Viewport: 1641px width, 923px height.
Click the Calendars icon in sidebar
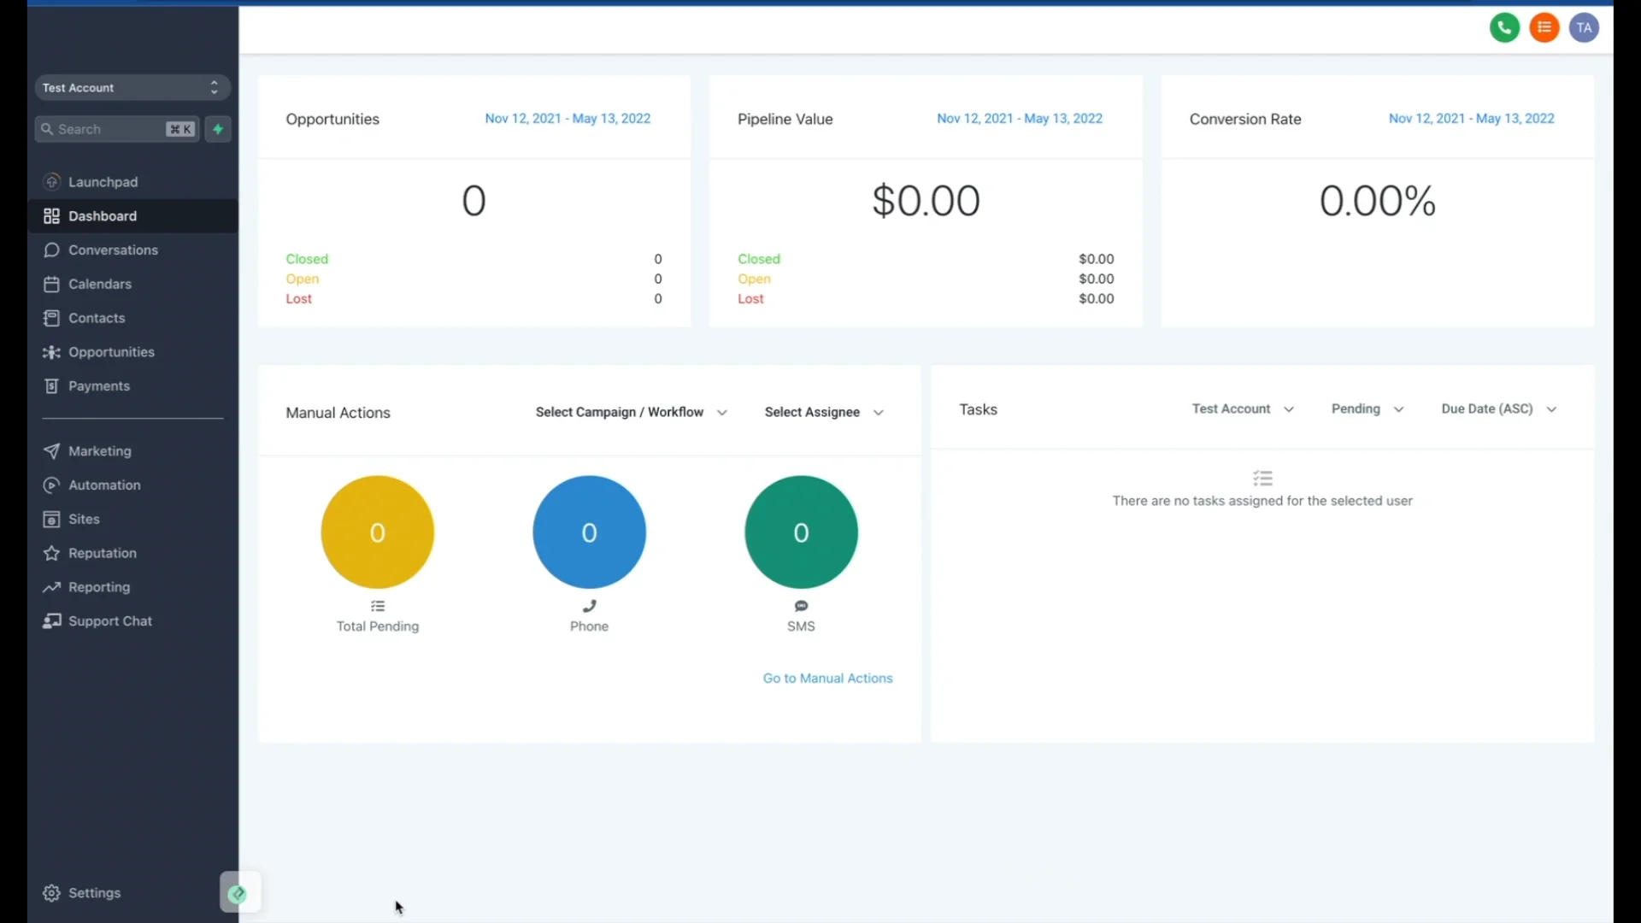click(52, 284)
